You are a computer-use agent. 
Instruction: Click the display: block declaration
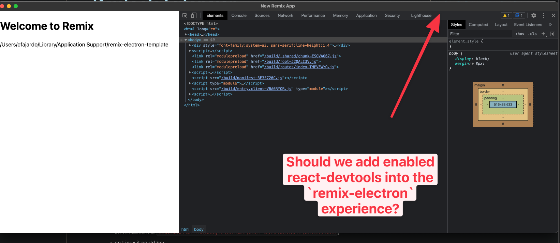(472, 59)
